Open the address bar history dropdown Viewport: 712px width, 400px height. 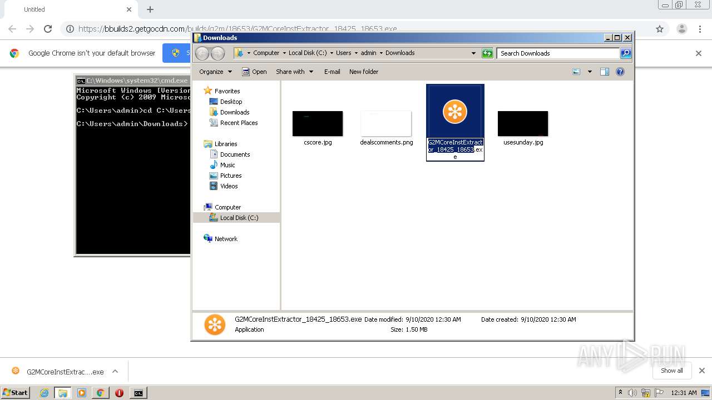[473, 53]
